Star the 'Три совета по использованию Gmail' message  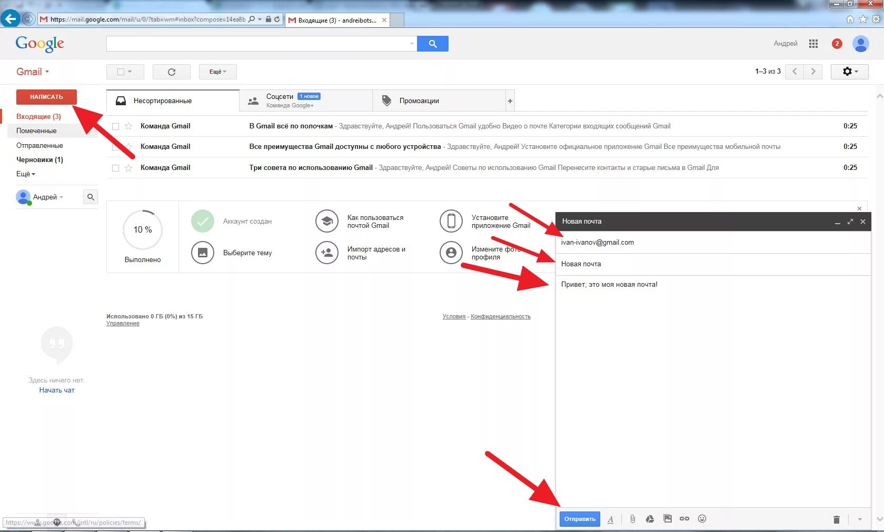128,168
